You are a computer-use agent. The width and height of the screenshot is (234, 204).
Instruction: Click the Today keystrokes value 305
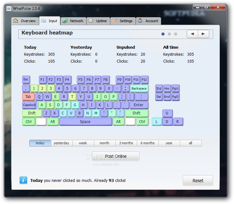(x=51, y=54)
